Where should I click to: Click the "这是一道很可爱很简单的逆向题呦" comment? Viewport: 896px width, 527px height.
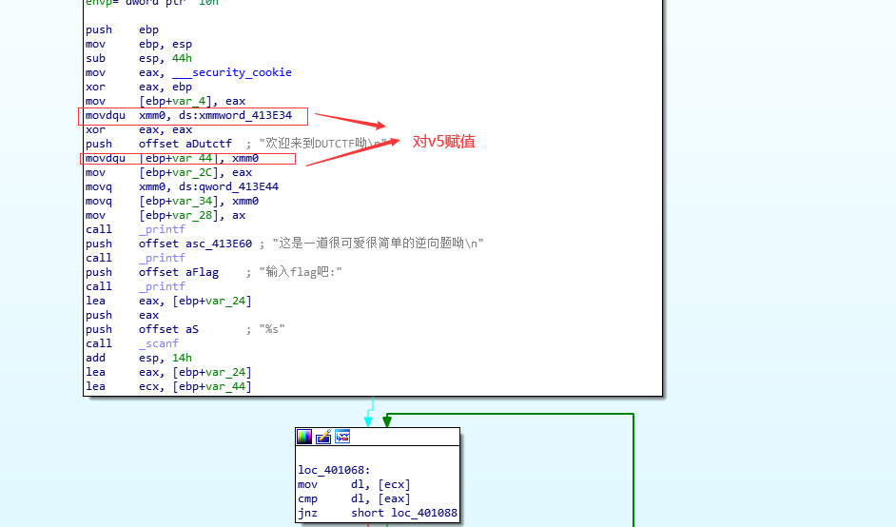point(378,244)
